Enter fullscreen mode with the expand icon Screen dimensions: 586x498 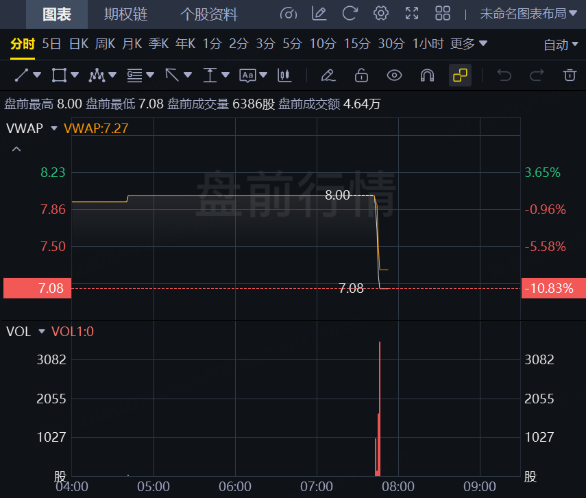coord(412,14)
